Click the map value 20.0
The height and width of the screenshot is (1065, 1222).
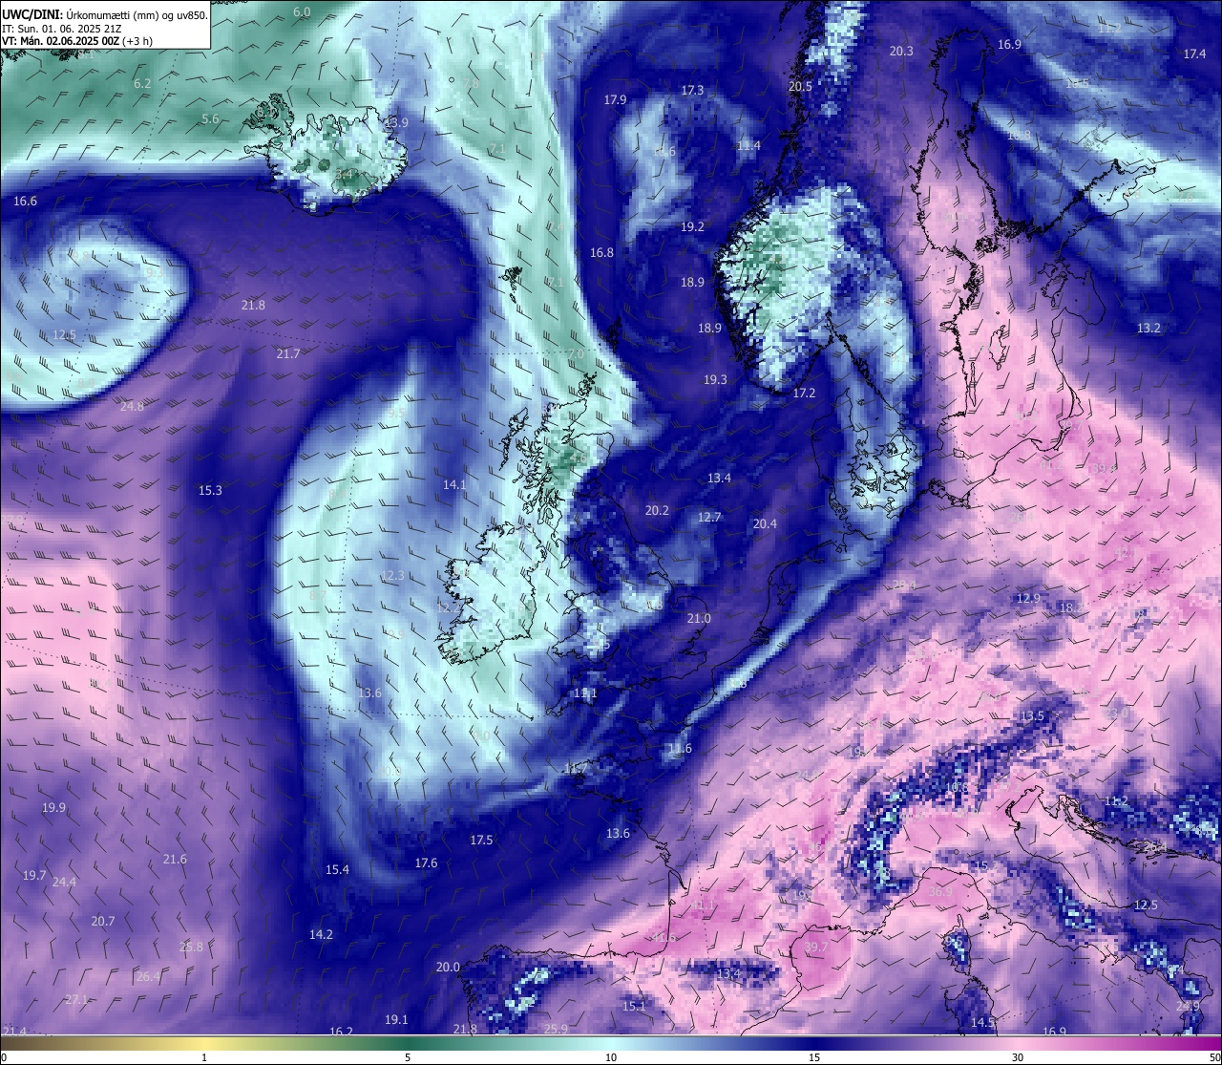coord(448,967)
